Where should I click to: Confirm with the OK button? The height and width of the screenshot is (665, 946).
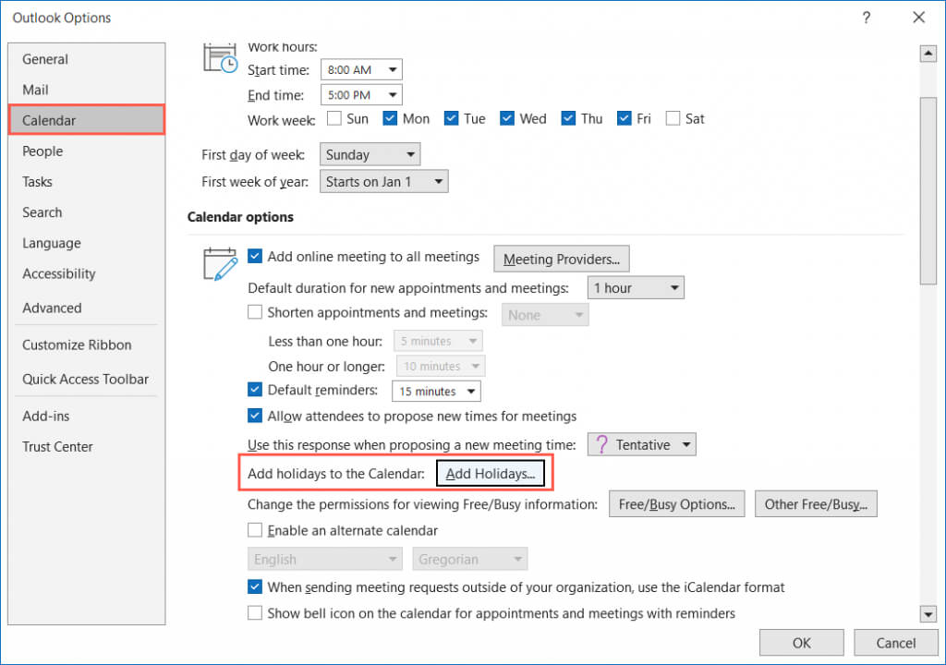point(801,643)
